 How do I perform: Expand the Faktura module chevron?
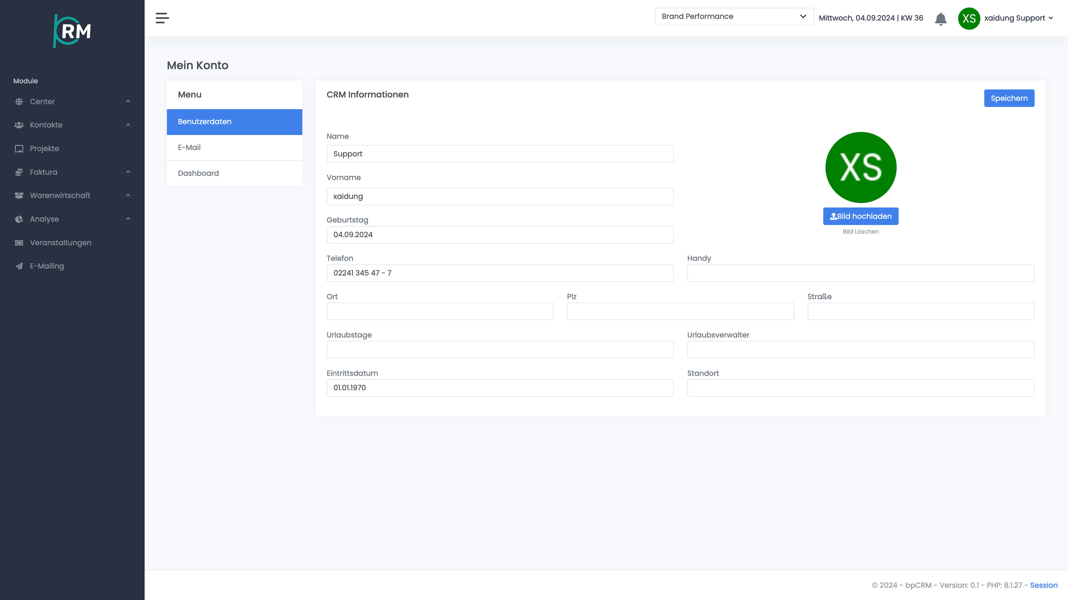tap(128, 172)
